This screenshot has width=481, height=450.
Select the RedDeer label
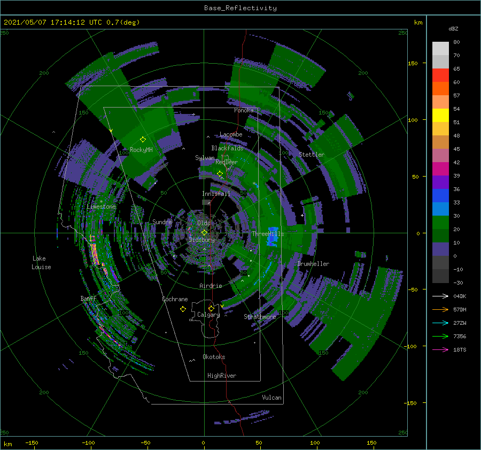pos(227,162)
